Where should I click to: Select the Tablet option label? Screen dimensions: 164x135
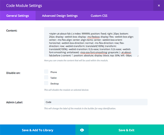coord(54,78)
